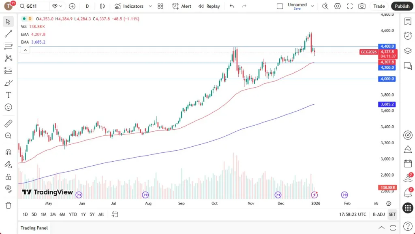Lock all drawings on the chart

[9, 176]
